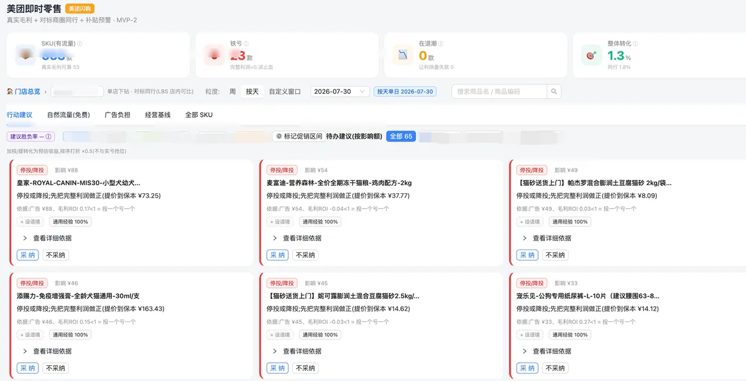The width and height of the screenshot is (746, 381).
Task: Click 采纳 on 帕杰罗 card
Action: [527, 255]
